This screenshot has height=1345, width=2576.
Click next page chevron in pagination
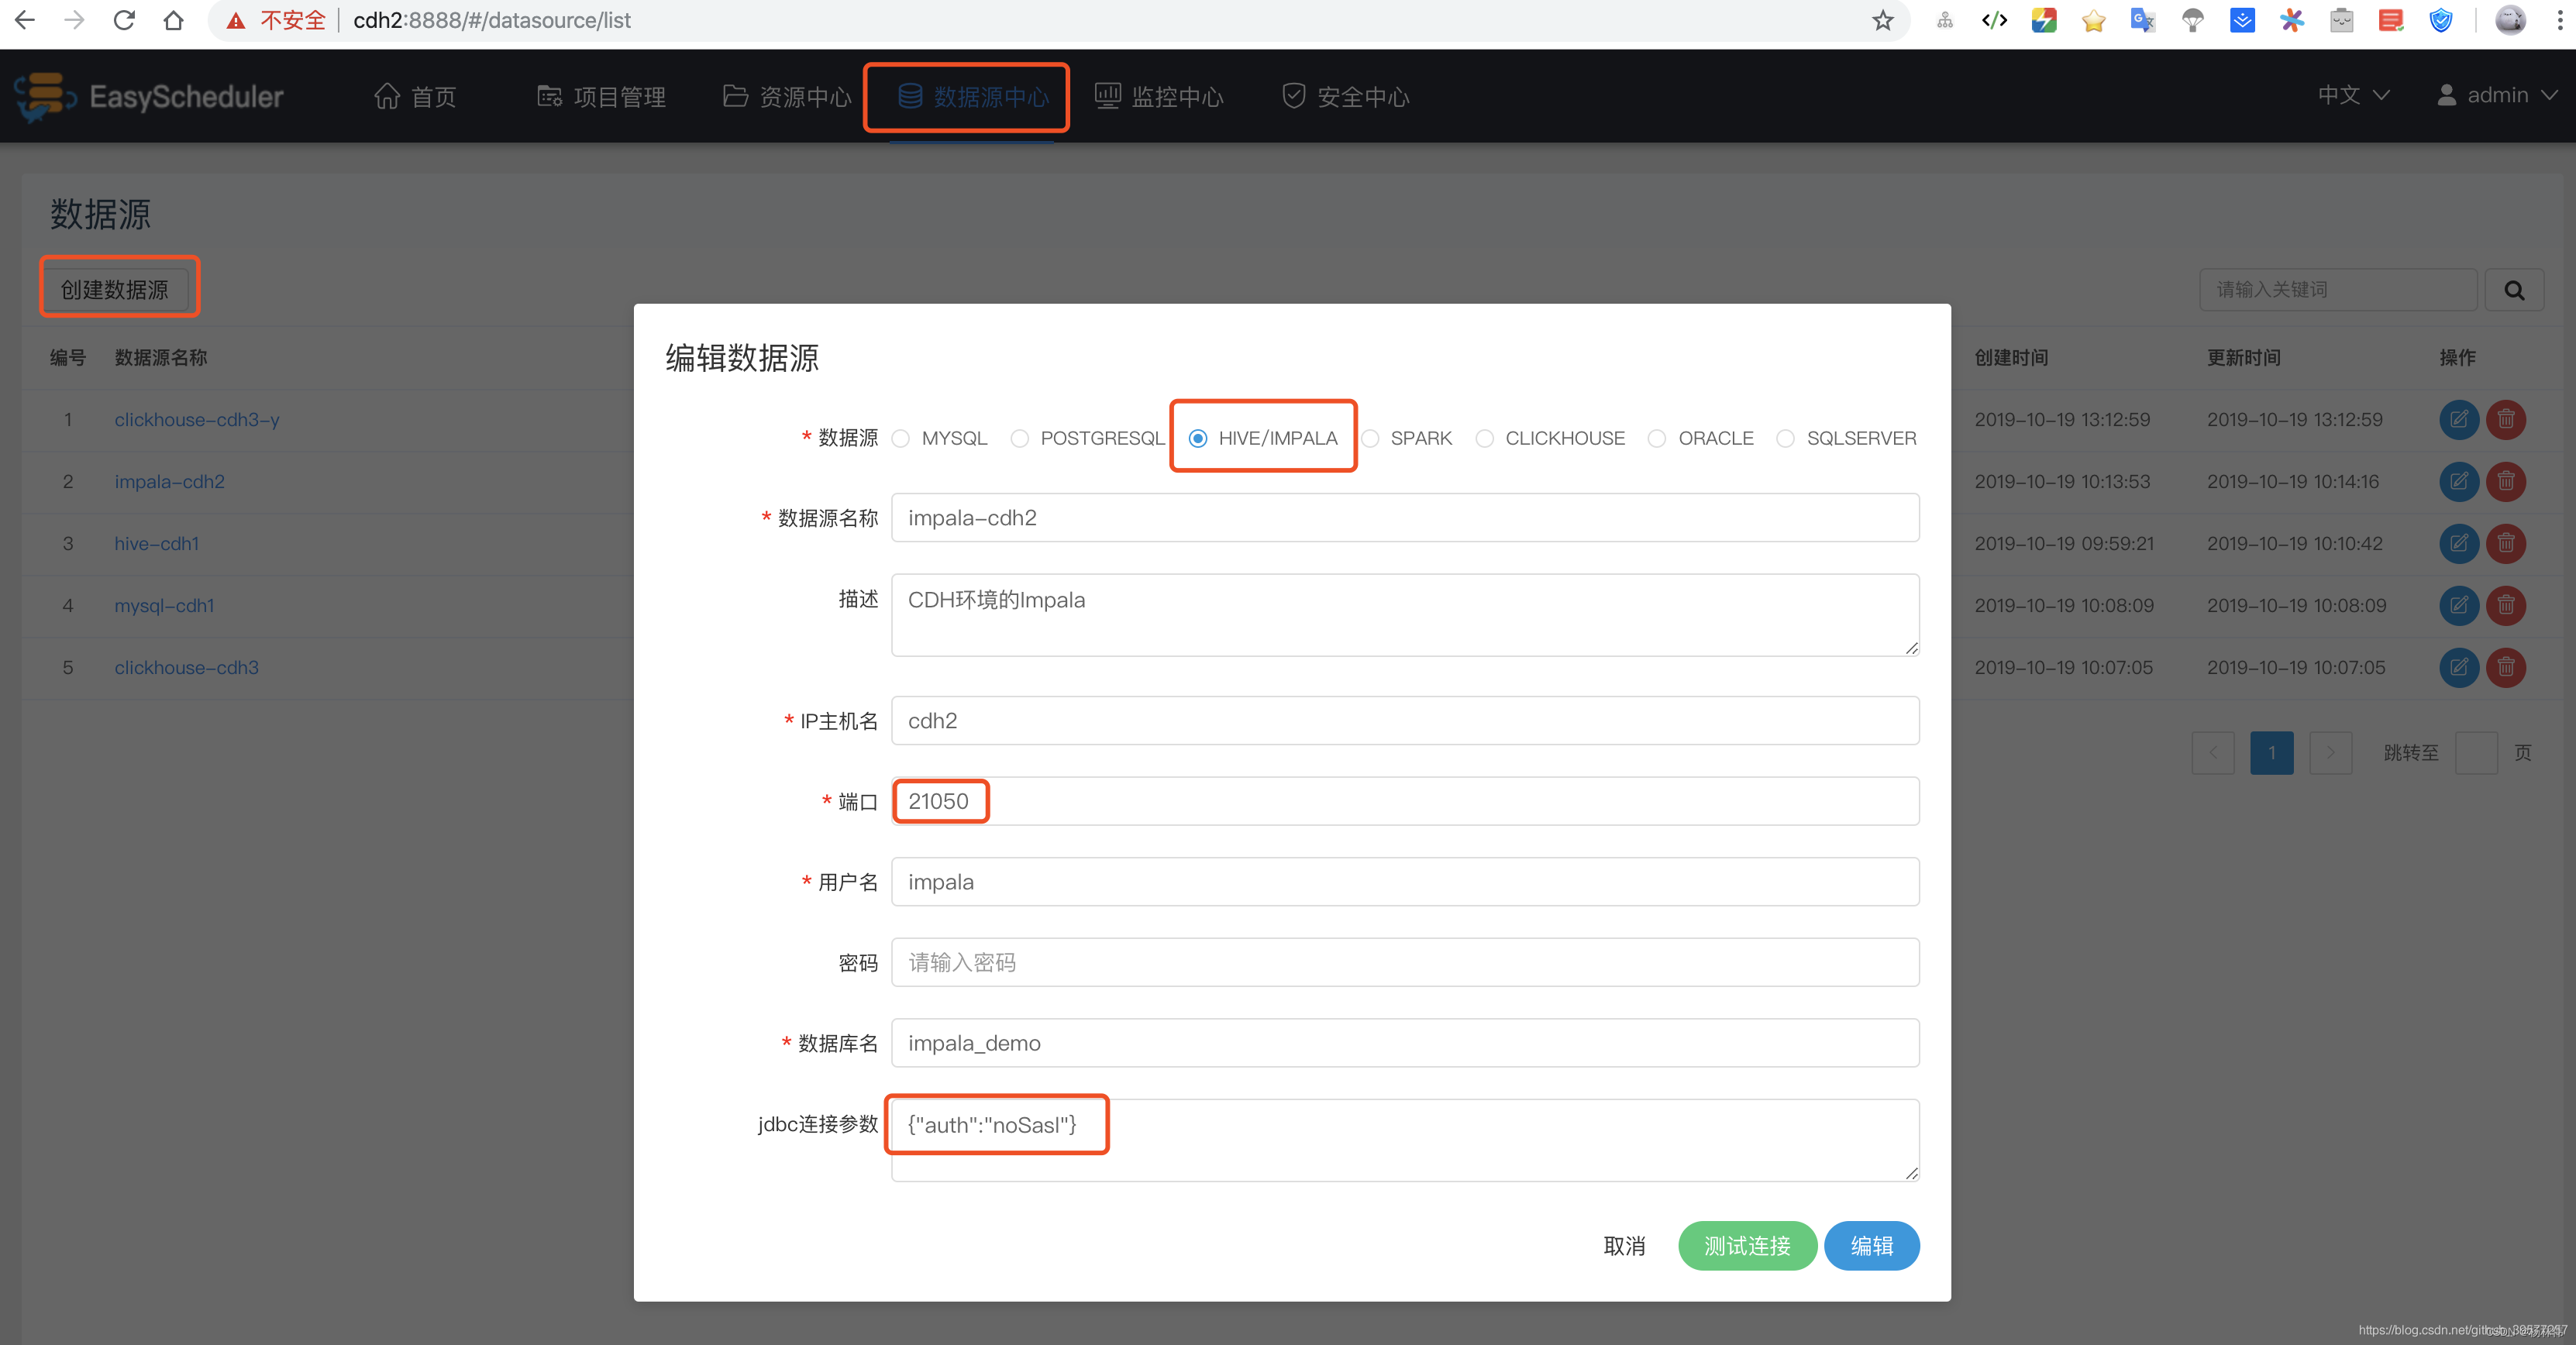2330,753
